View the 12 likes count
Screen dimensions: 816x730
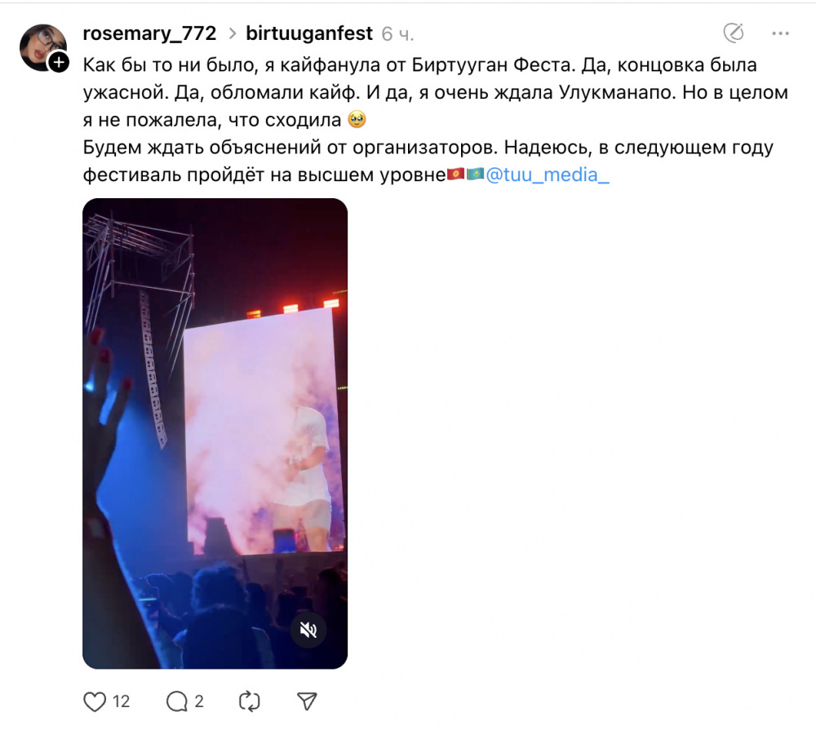122,701
